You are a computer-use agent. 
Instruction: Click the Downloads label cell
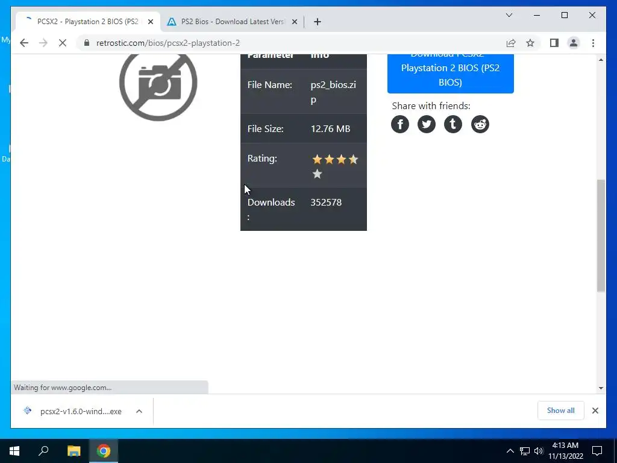[x=271, y=209]
